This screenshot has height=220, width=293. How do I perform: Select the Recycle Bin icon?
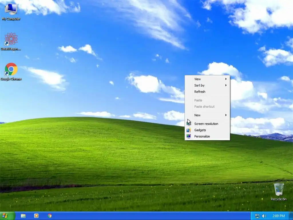pyautogui.click(x=279, y=192)
